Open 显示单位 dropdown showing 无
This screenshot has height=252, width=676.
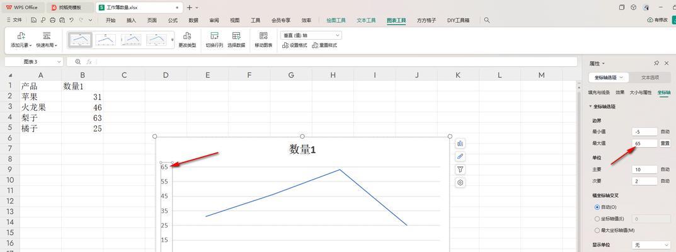651,244
